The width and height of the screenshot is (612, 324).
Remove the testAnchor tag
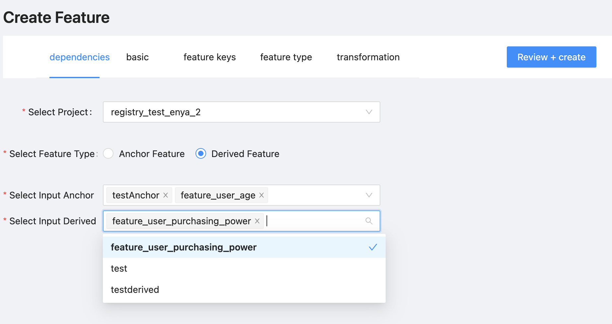pos(166,195)
